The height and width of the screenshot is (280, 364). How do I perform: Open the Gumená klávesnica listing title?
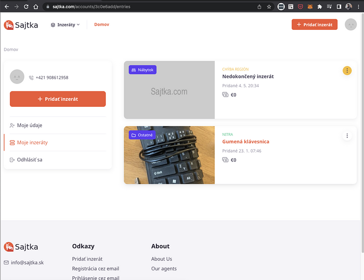(x=245, y=141)
